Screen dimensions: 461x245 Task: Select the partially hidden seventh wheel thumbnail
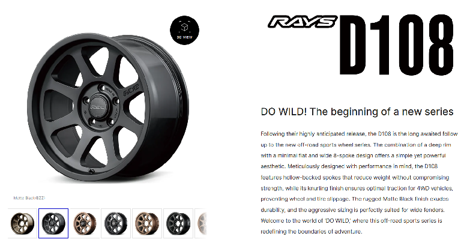point(201,223)
